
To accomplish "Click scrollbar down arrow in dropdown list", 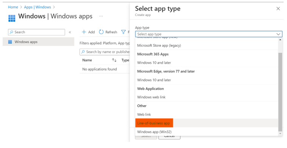I will [x=280, y=134].
